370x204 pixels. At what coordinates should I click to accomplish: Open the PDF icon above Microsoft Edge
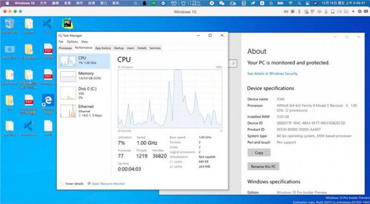tap(48, 75)
